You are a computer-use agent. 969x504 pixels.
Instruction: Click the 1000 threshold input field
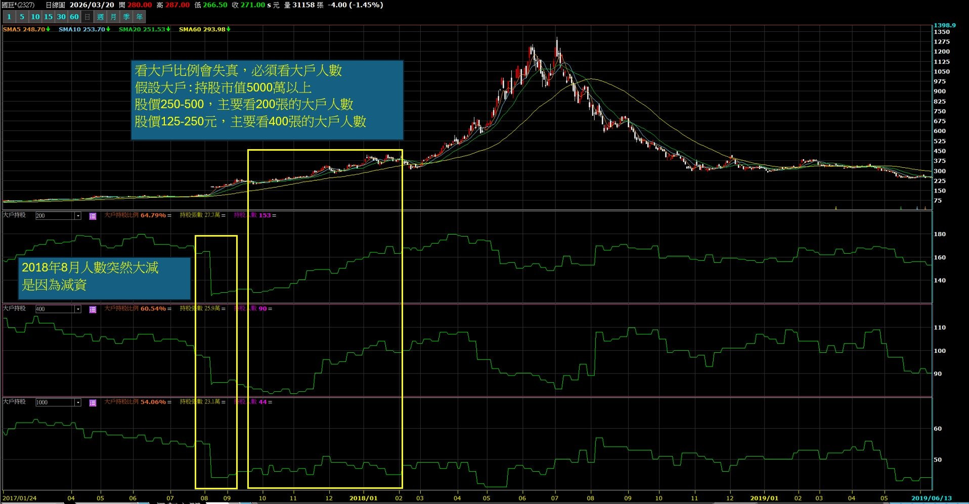point(55,402)
